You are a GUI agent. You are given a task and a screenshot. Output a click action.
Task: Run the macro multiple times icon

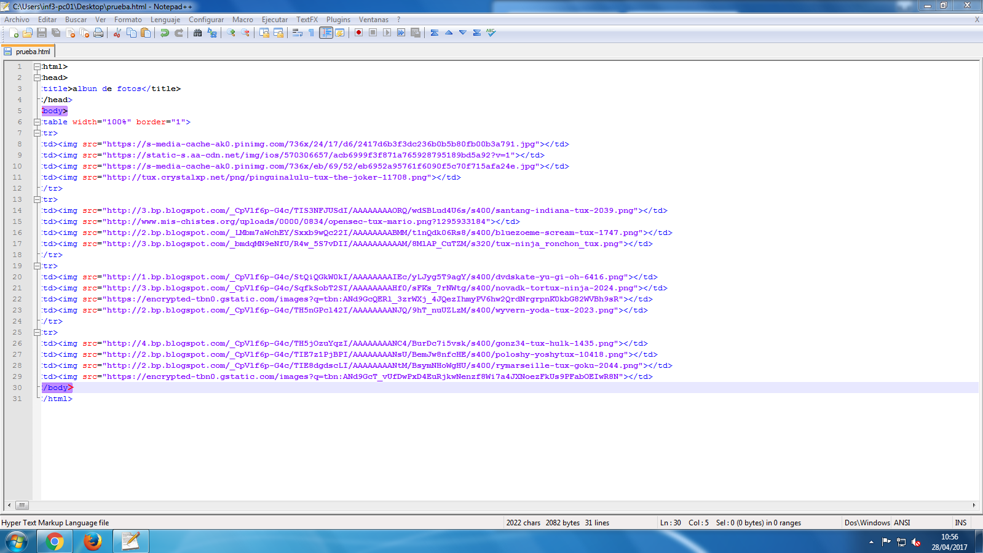(x=401, y=33)
